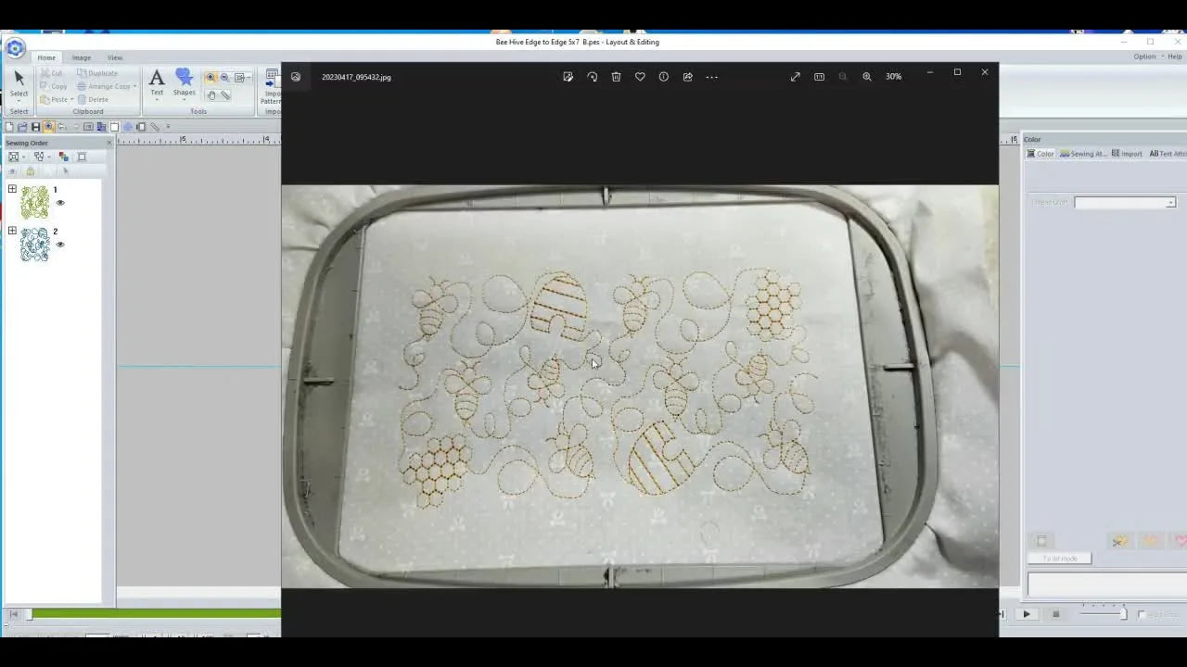Viewport: 1187px width, 667px height.
Task: Click the Delete icon in Clipboard group
Action: pos(81,99)
